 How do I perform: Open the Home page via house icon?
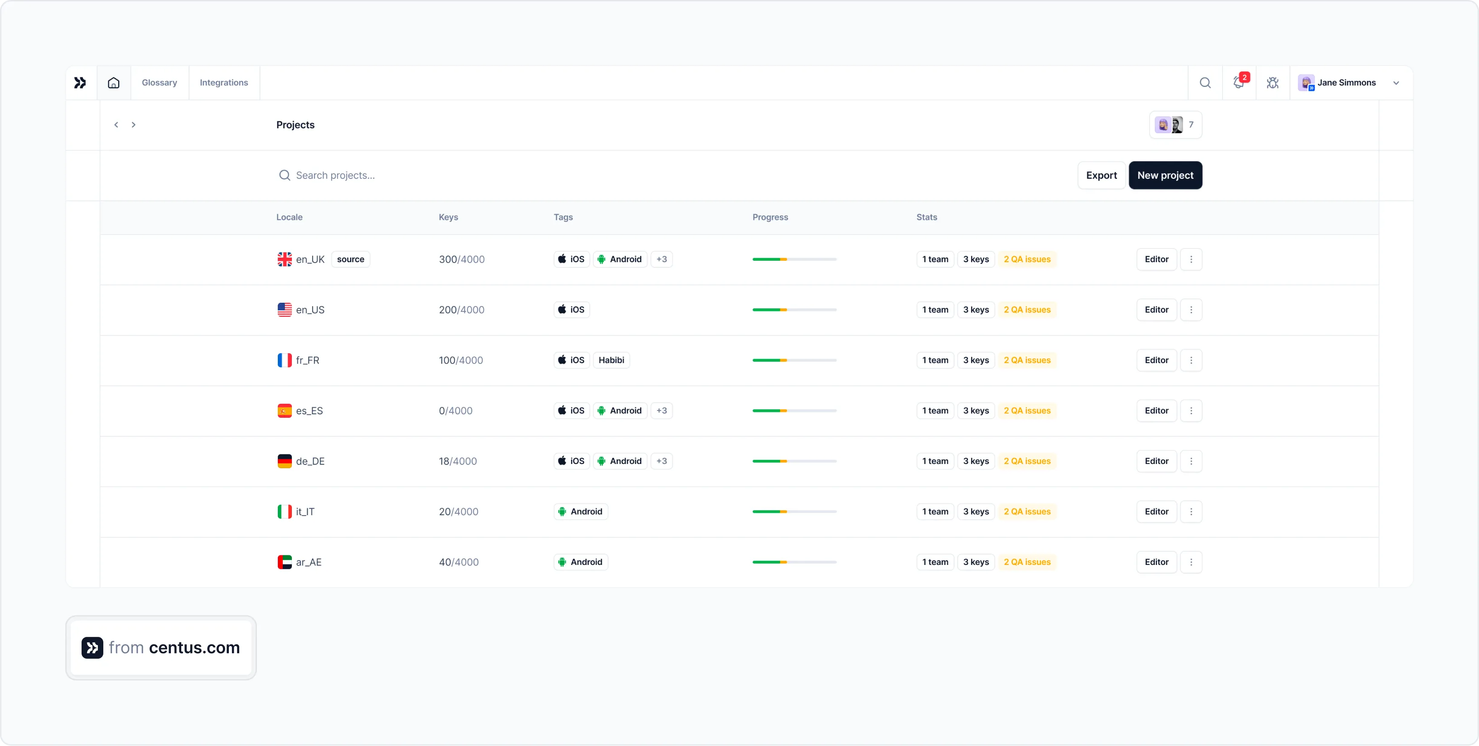point(113,82)
